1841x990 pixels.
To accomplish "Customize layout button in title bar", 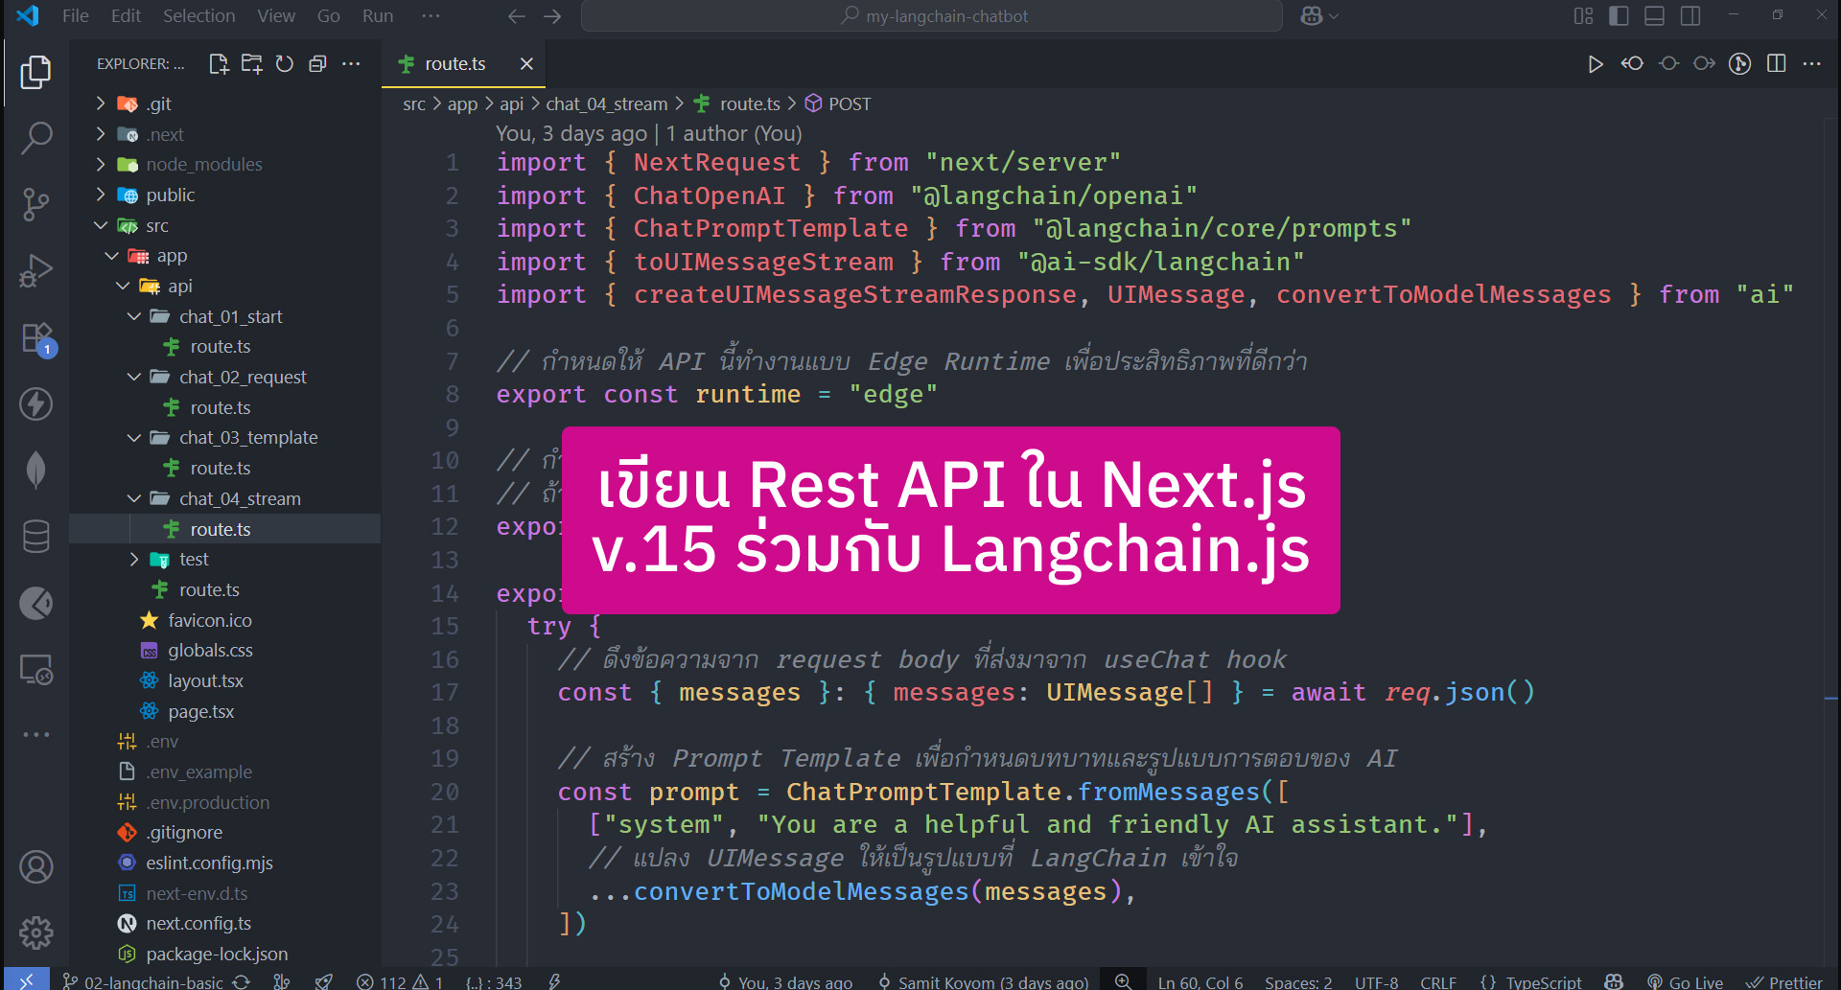I will pos(1583,16).
